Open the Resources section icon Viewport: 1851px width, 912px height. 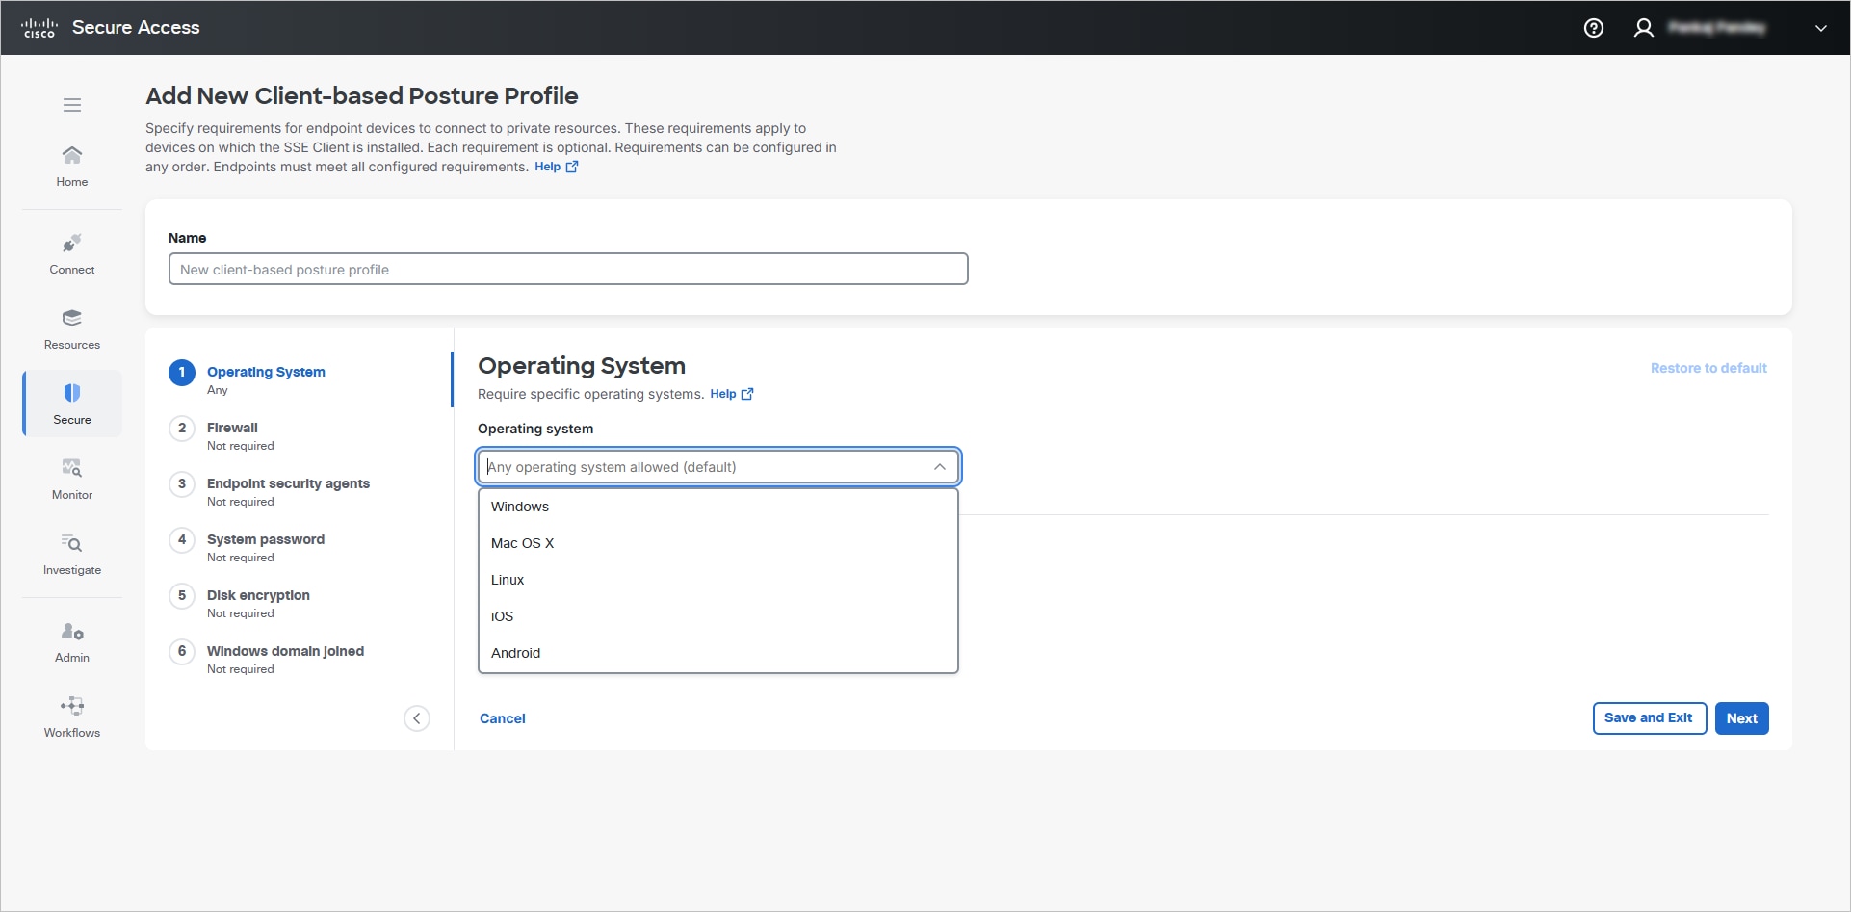pos(72,318)
